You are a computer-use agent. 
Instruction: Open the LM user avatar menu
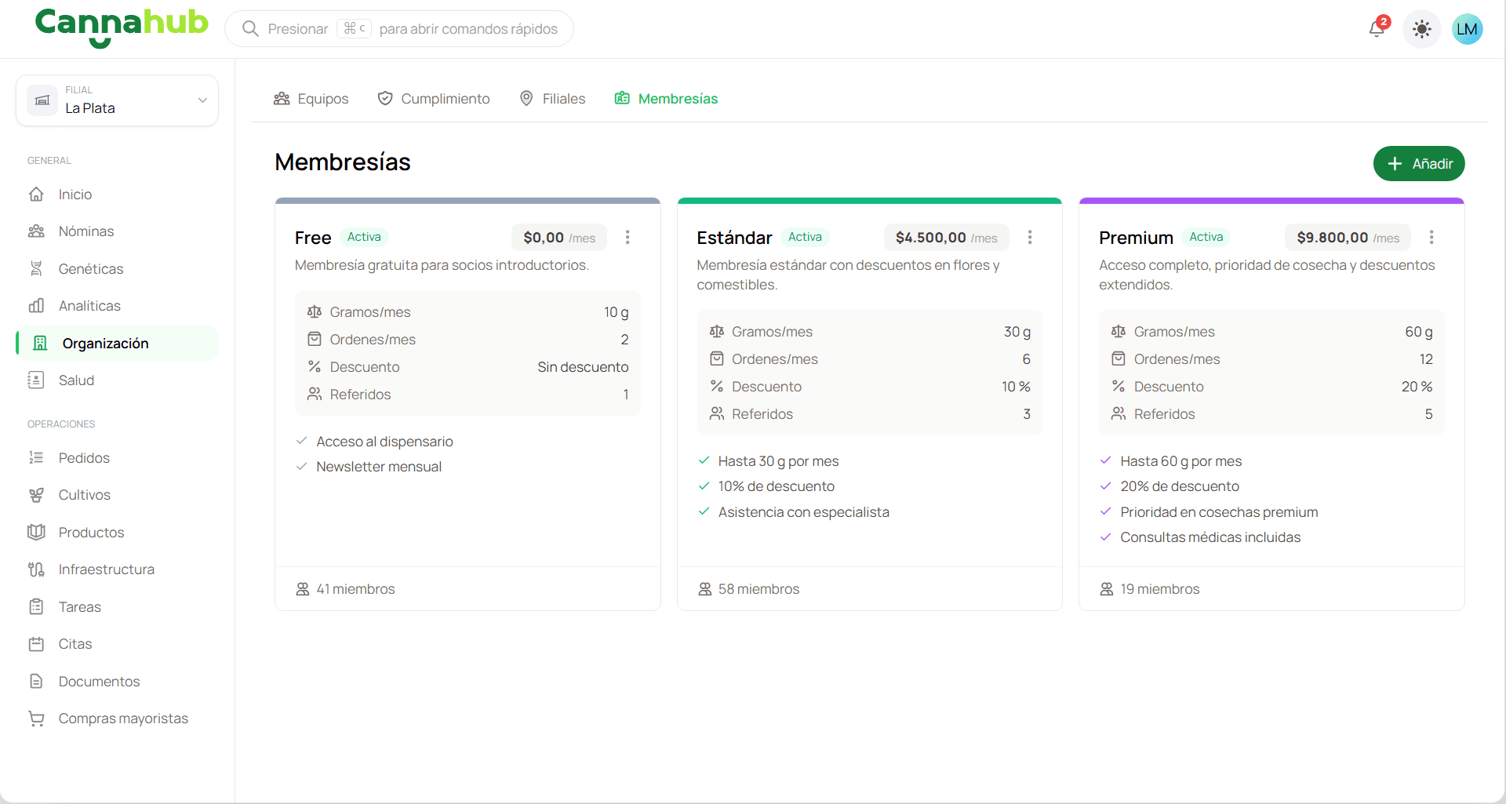(x=1467, y=29)
